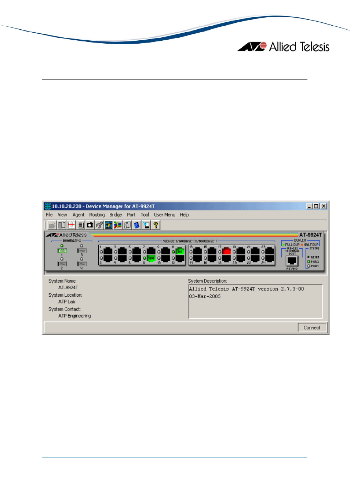The height and width of the screenshot is (495, 350).
Task: Select Ethernet port 15 on the switch
Action: [x=212, y=251]
